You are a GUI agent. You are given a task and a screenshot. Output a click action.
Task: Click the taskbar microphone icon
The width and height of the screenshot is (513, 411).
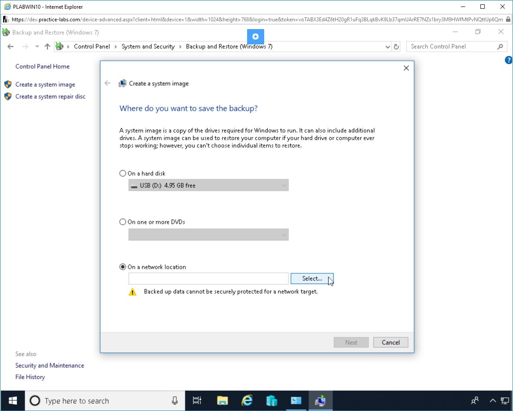coord(175,401)
